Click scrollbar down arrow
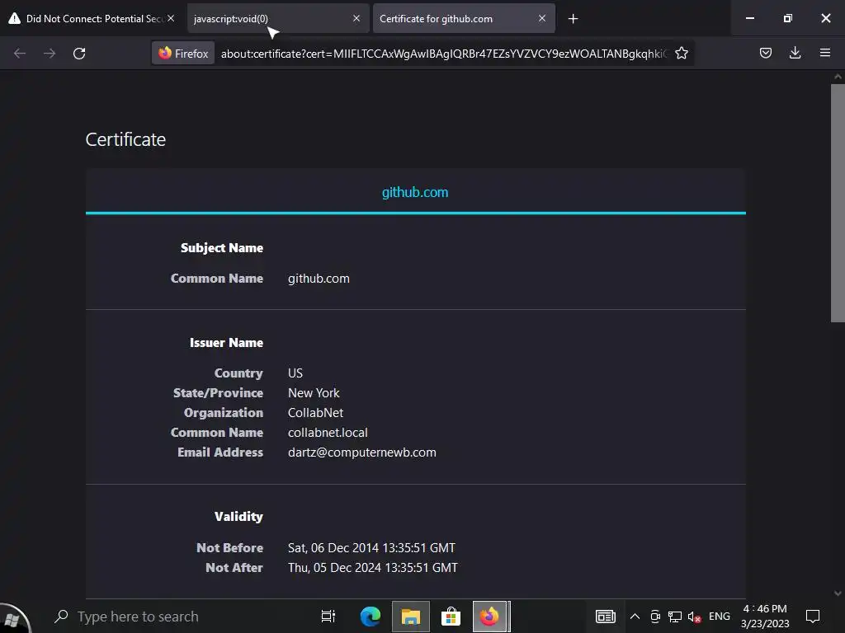The height and width of the screenshot is (633, 845). [838, 593]
